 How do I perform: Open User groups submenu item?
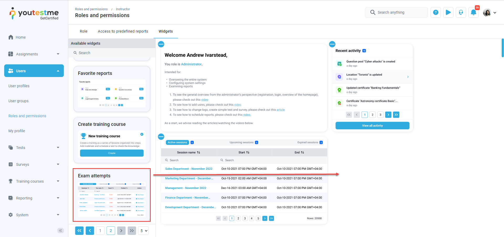tap(18, 101)
